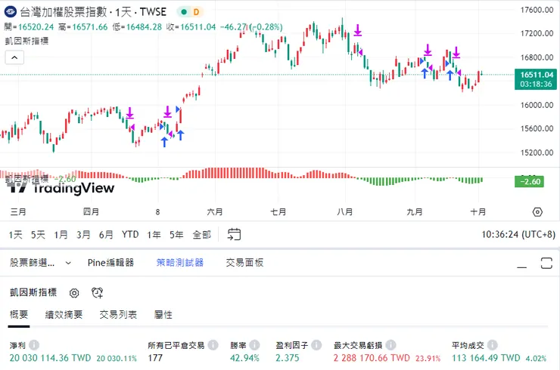Click the TradingView logo
Viewport: 560px width, 370px height.
61,187
